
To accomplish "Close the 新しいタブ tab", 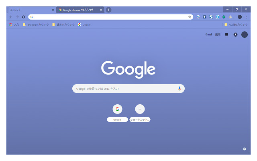I will tap(53, 10).
